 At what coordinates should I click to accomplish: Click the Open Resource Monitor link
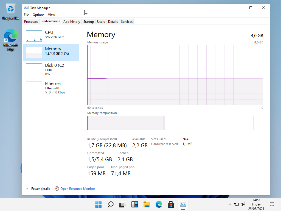click(78, 189)
